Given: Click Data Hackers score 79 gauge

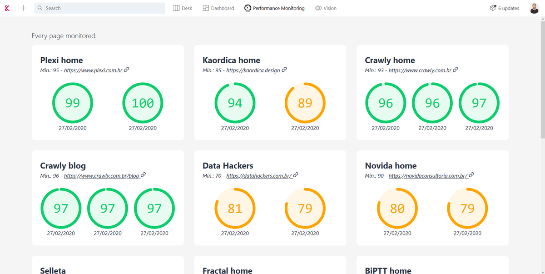Looking at the screenshot, I should tap(305, 209).
